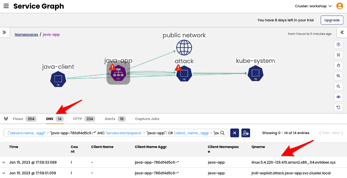Click the evildoer.xyz Qname cell
The height and width of the screenshot is (178, 347).
(x=294, y=162)
